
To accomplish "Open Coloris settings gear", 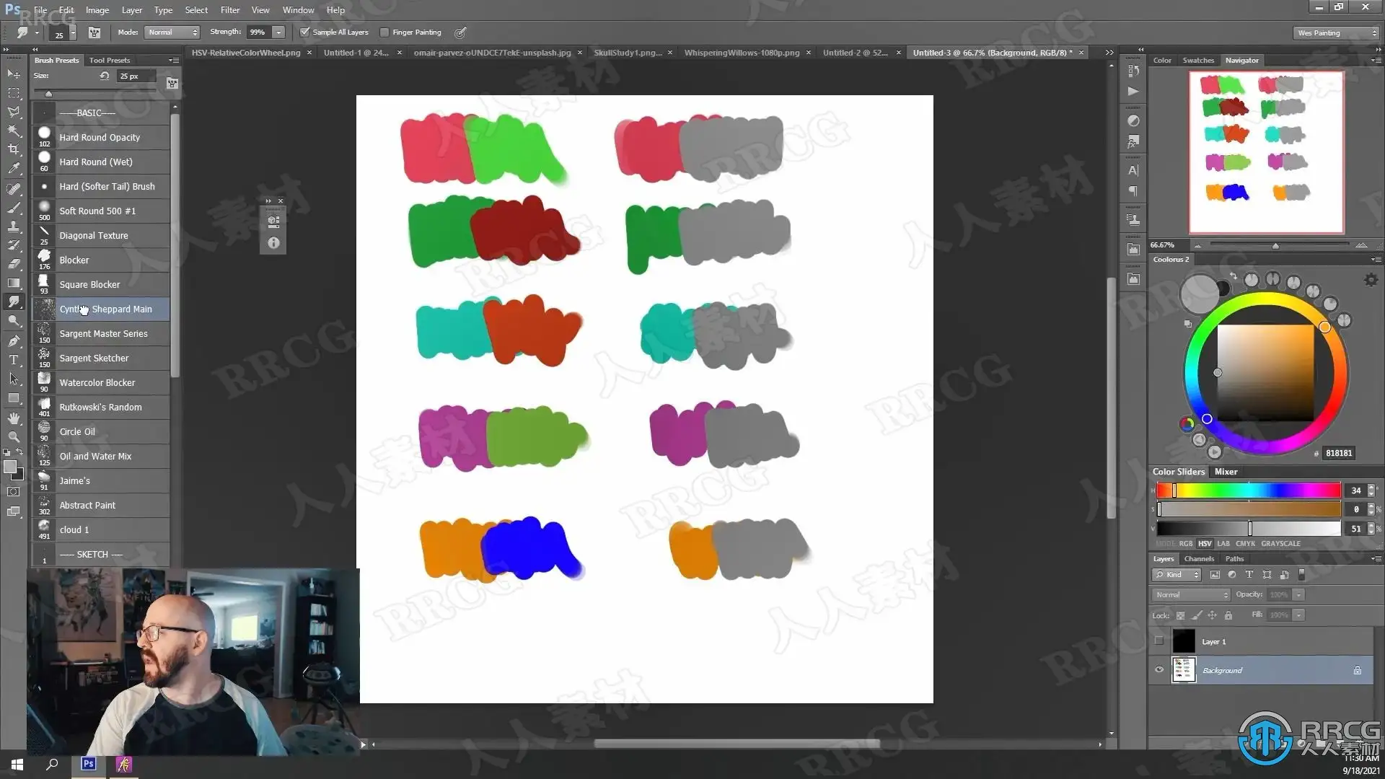I will click(1371, 280).
